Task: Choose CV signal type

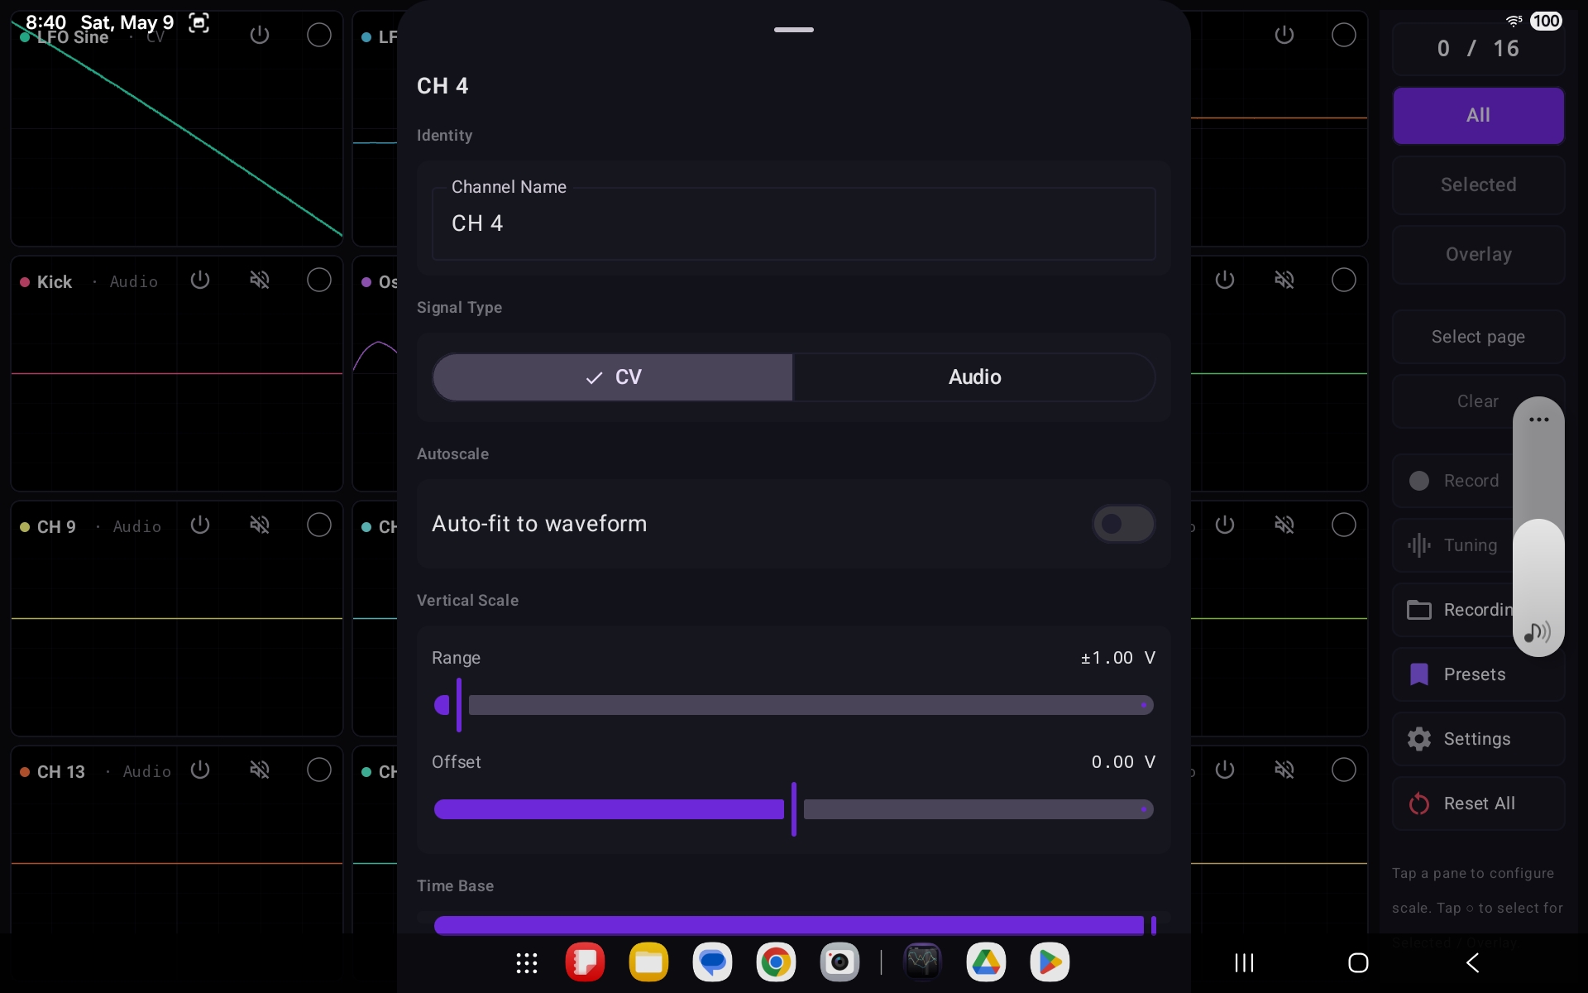Action: coord(613,377)
